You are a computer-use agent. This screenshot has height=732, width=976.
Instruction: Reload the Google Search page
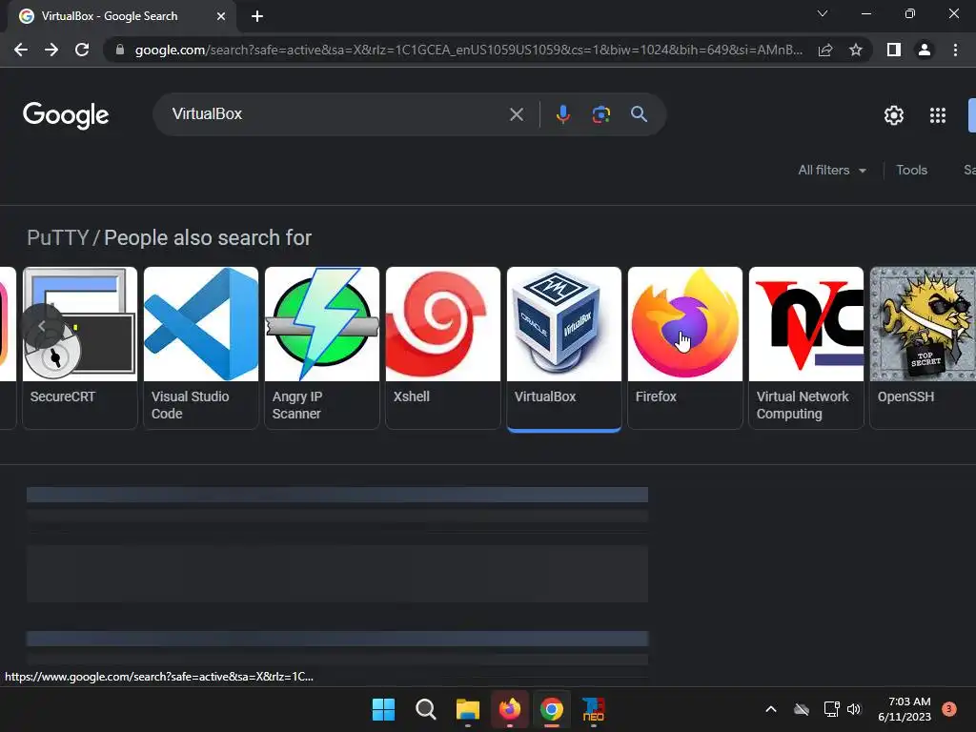pos(82,50)
